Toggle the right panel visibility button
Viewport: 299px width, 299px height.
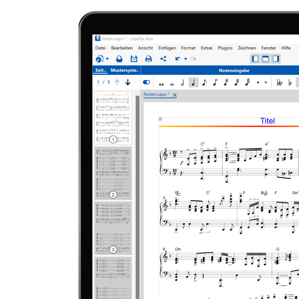(276, 59)
